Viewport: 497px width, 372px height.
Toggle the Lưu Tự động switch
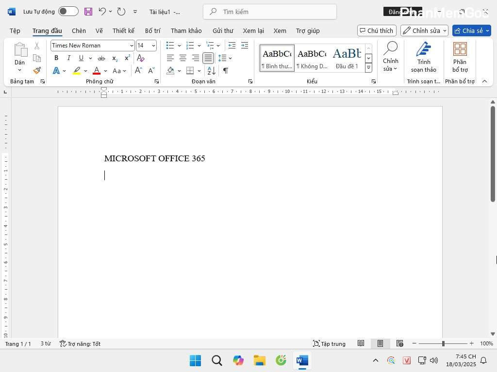[x=68, y=12]
